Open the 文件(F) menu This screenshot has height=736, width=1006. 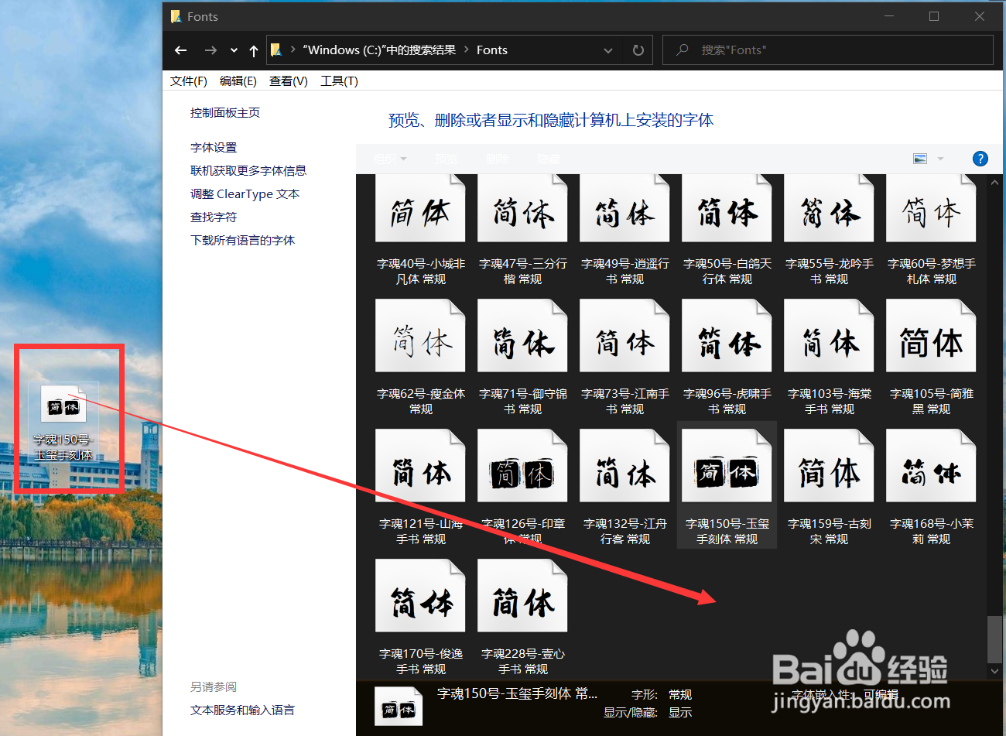pos(187,80)
